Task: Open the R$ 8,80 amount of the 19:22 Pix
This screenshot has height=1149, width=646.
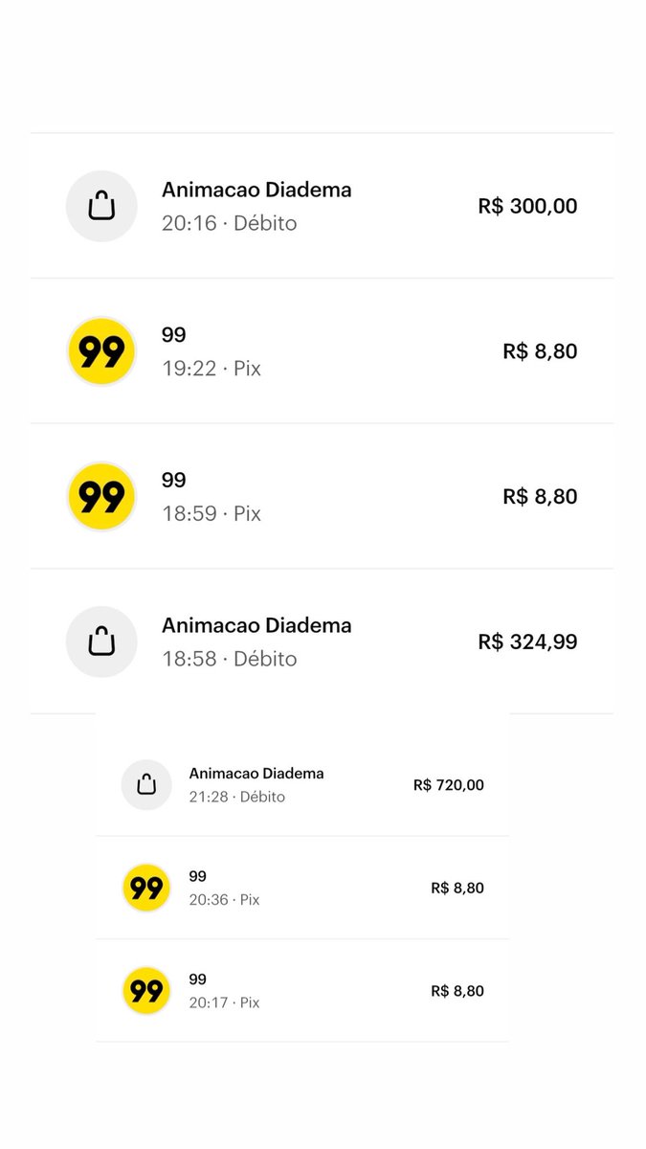Action: 540,351
